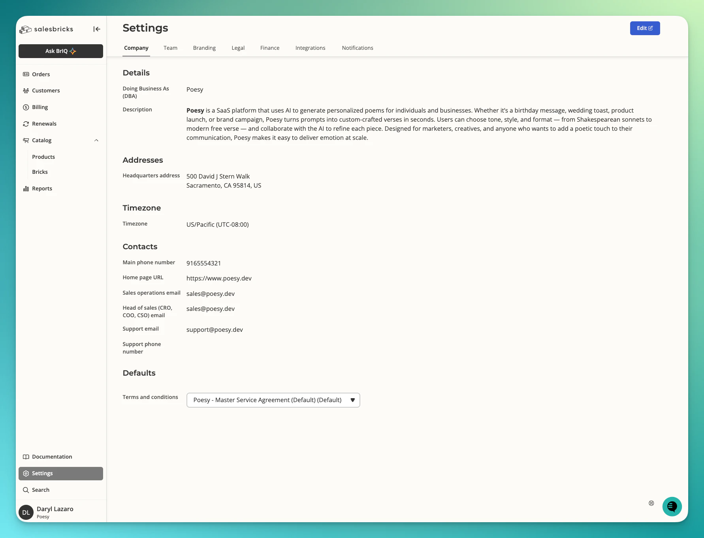
Task: Click the Renewals refresh icon
Action: (26, 124)
